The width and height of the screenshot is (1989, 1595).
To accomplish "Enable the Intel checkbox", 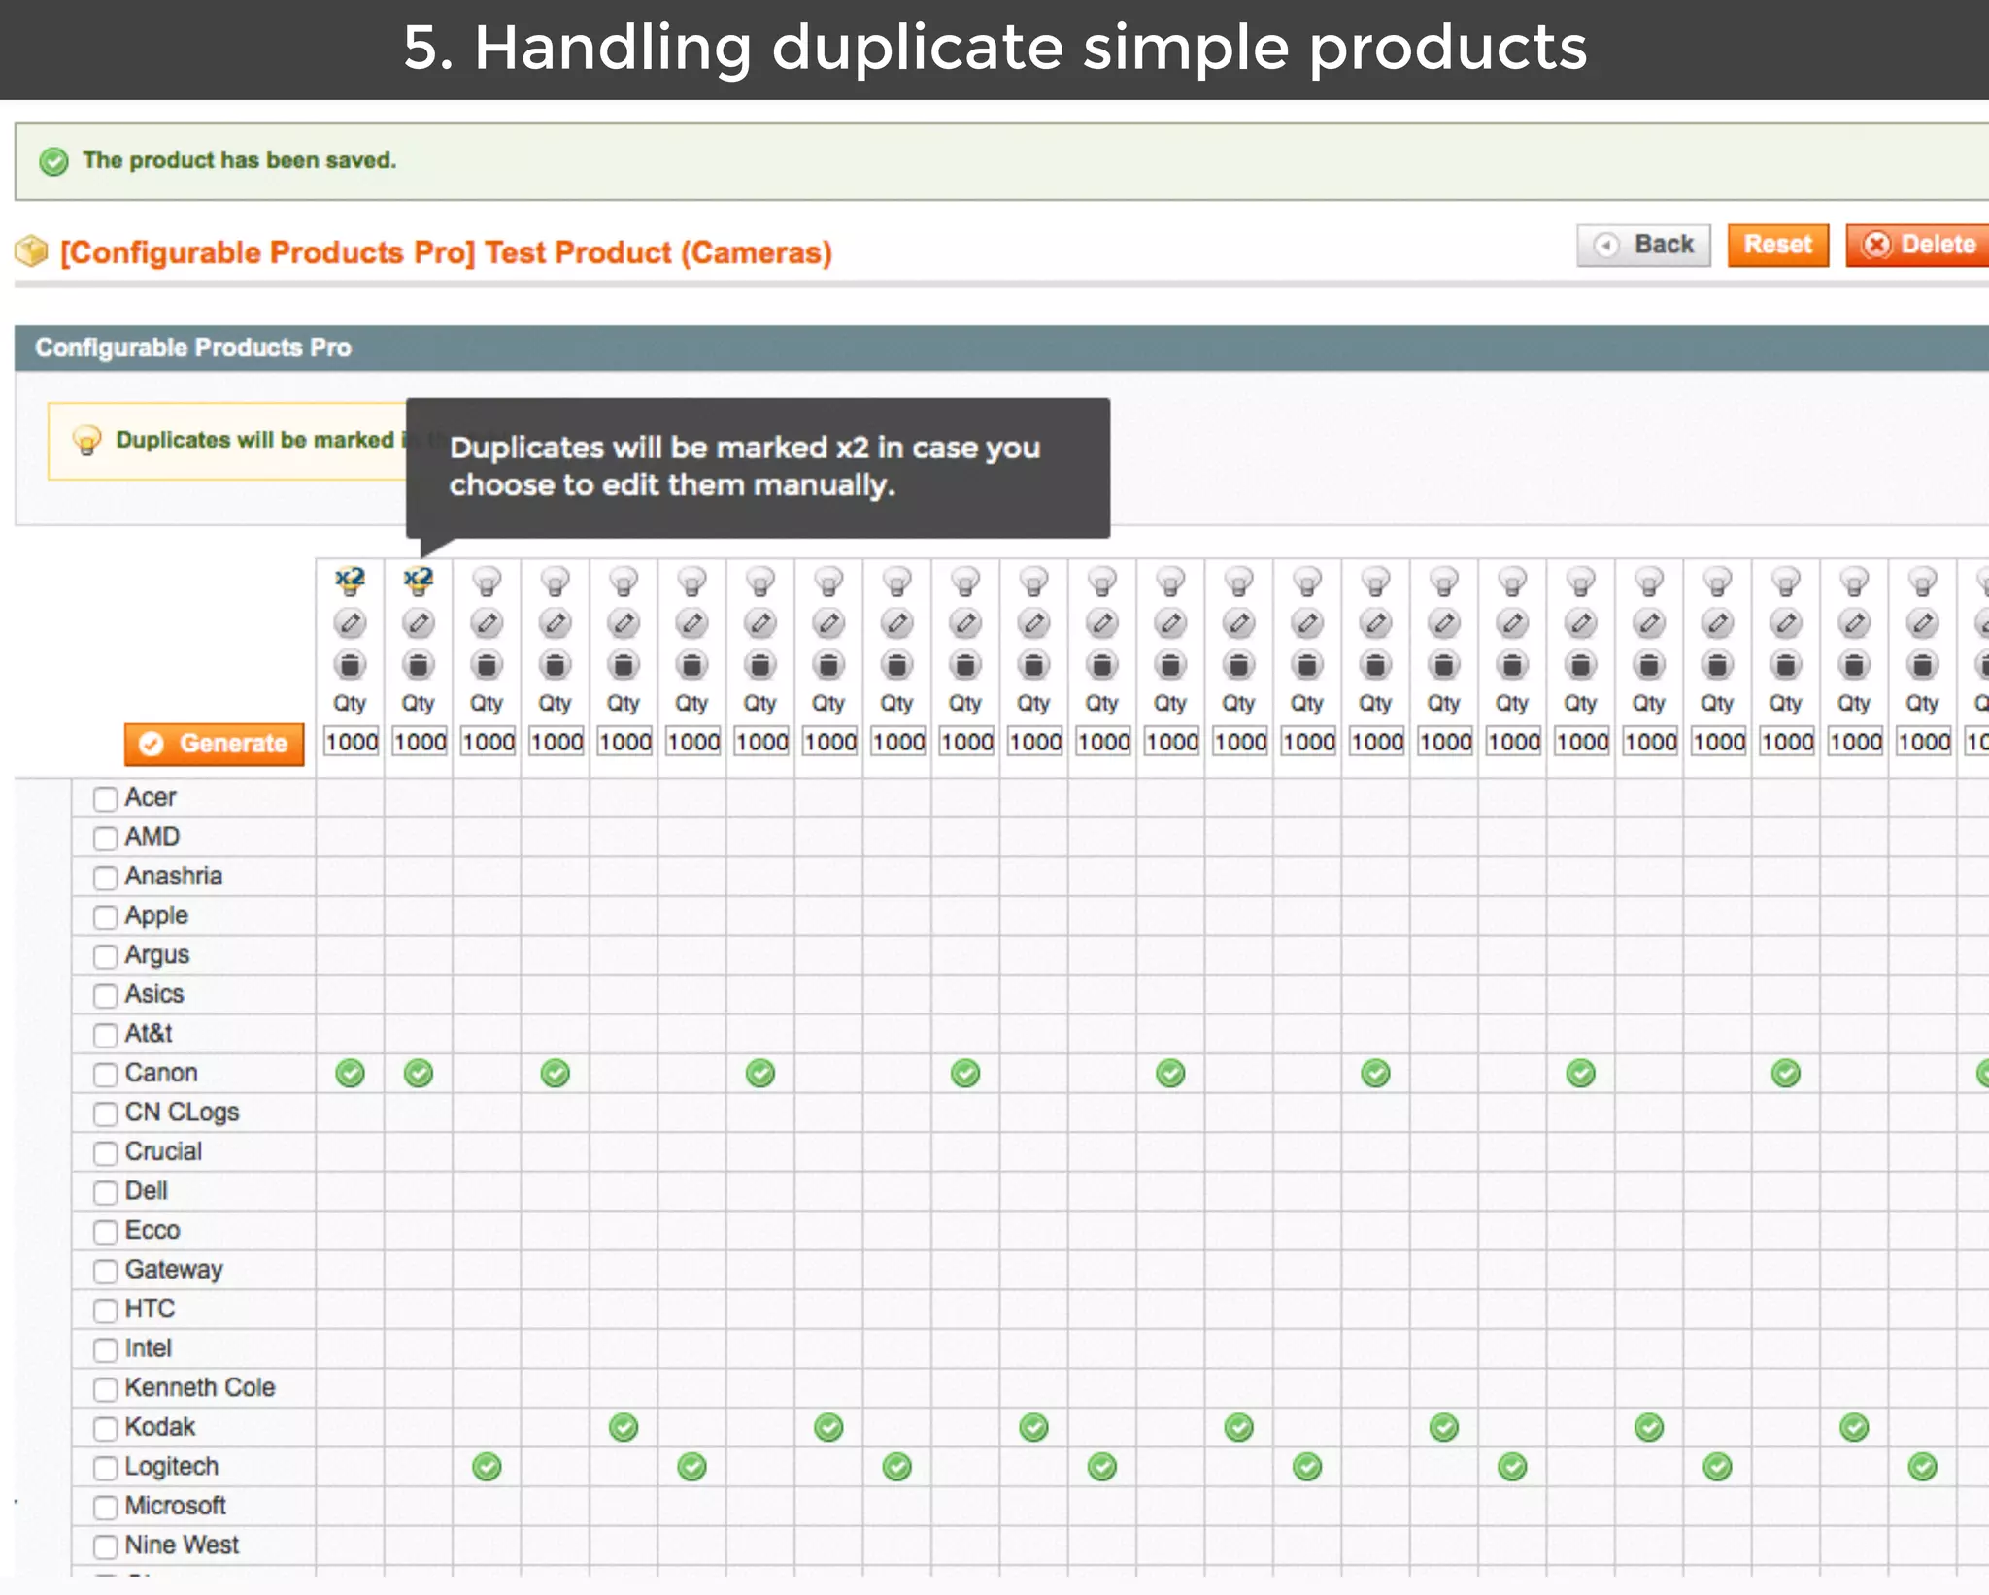I will click(x=105, y=1349).
